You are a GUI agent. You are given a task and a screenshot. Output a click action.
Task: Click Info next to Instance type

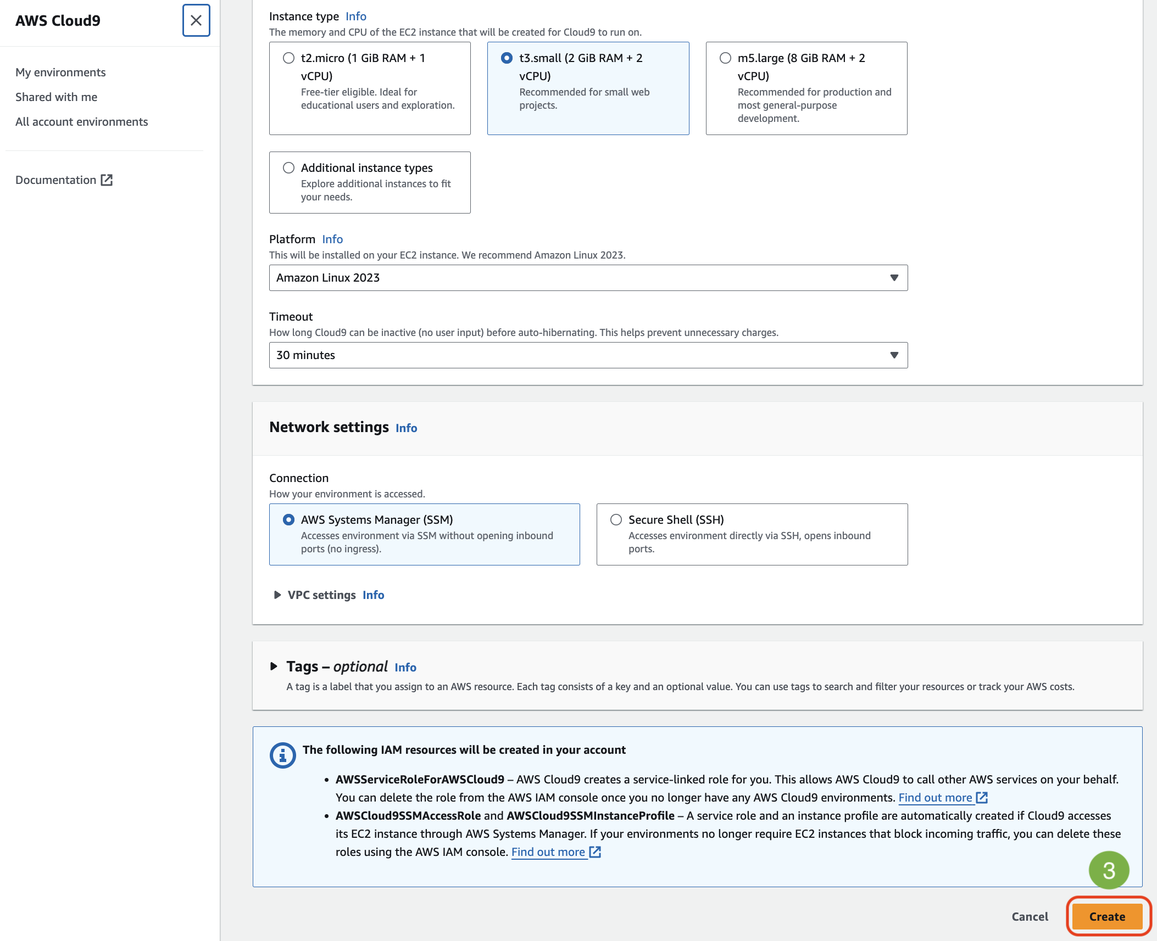(x=355, y=16)
